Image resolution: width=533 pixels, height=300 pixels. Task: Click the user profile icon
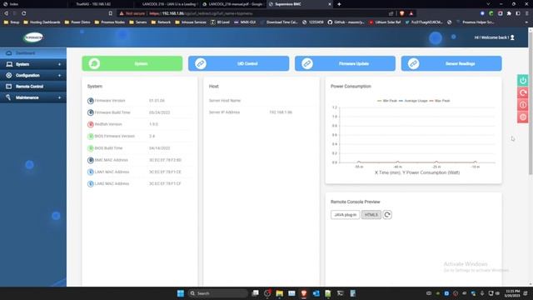[x=512, y=37]
